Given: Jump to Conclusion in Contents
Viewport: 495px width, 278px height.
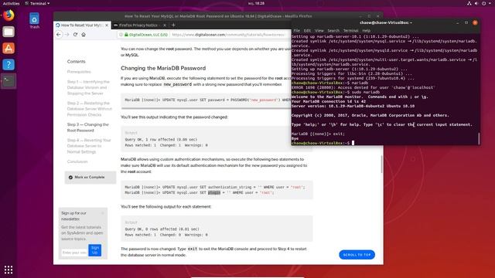Looking at the screenshot, I should pyautogui.click(x=77, y=161).
